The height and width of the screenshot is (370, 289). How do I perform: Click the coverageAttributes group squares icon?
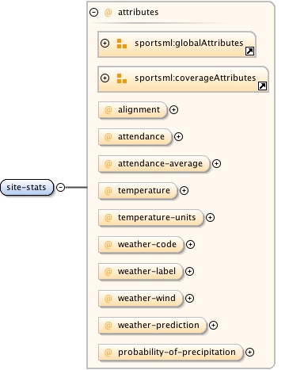point(122,78)
